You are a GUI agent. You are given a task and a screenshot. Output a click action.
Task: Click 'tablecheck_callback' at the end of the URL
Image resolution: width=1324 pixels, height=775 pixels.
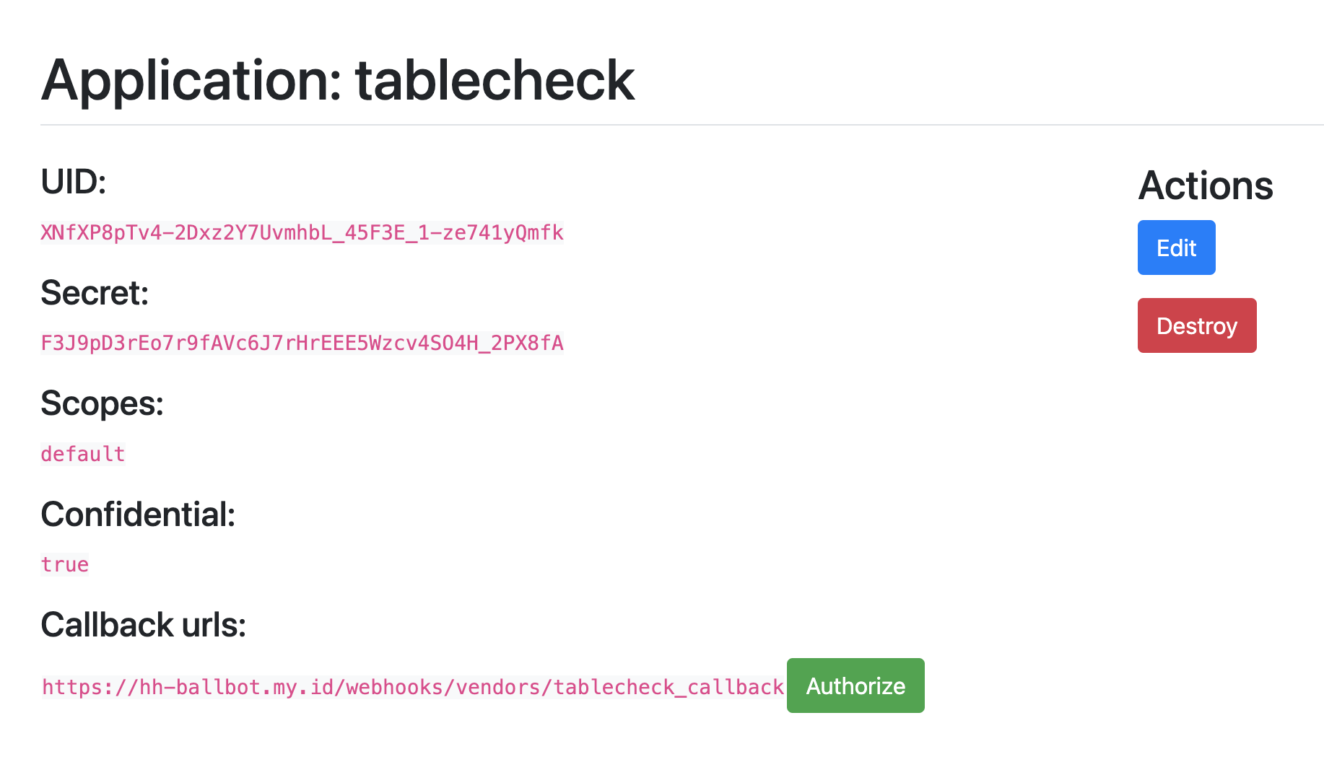[668, 687]
